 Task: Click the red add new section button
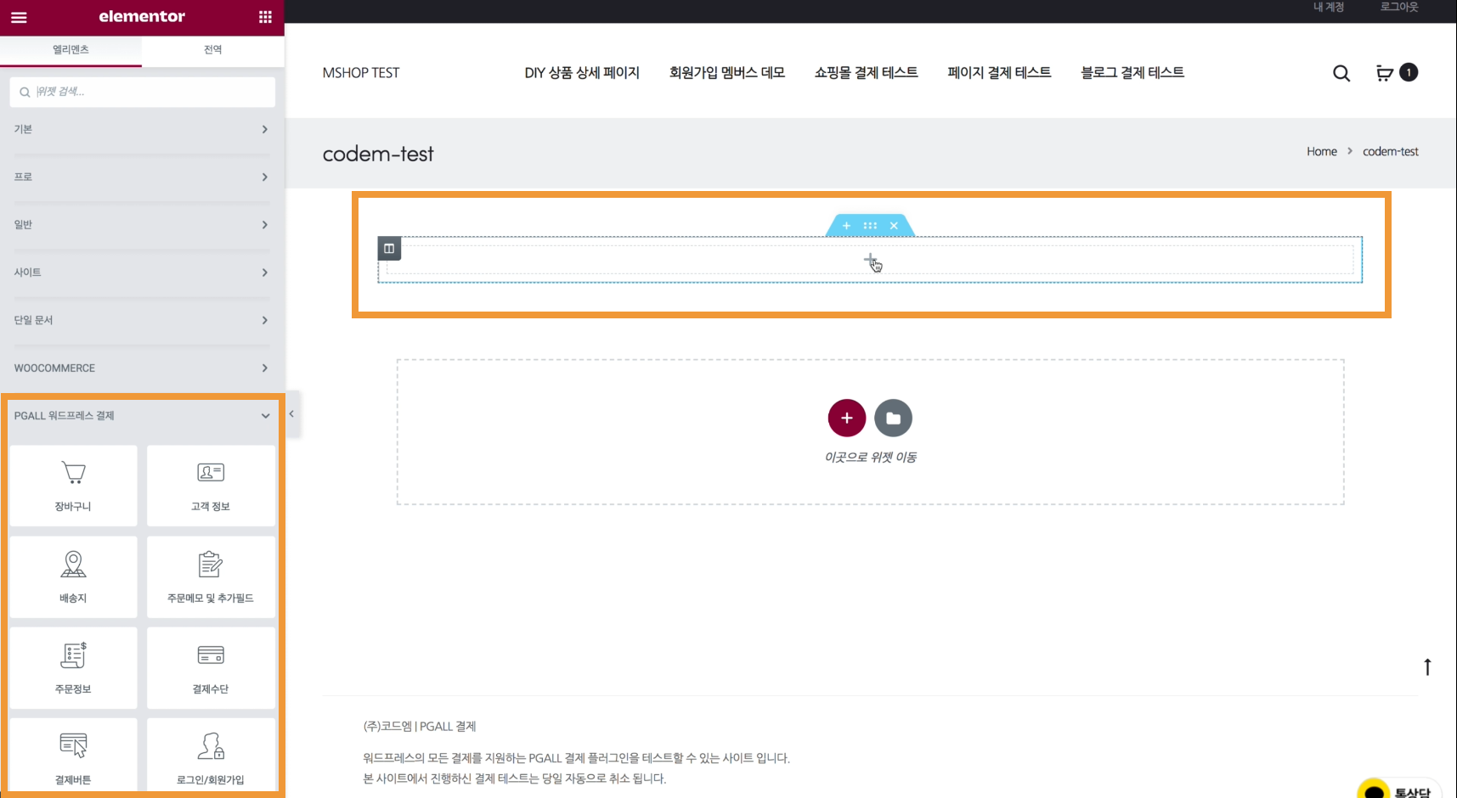[x=846, y=418]
